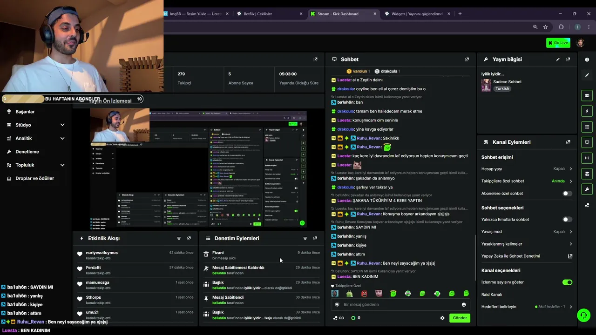Screen dimensions: 596x335
Task: Close the Stream - Kick Dashboard tab
Action: click(x=375, y=14)
